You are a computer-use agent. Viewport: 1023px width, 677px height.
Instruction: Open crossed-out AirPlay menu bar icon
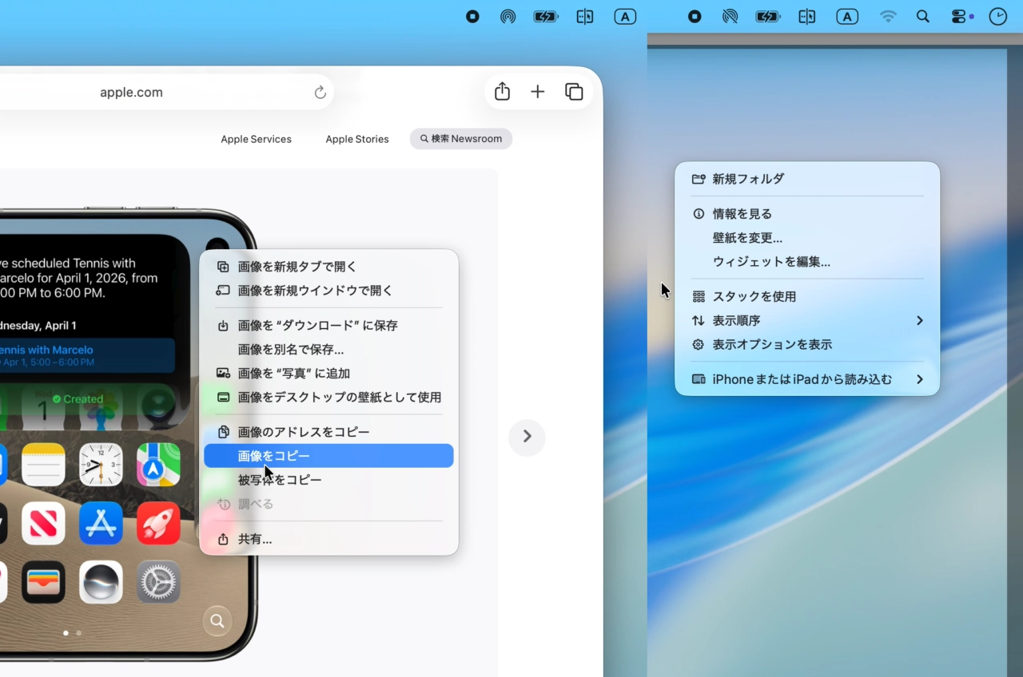tap(730, 17)
